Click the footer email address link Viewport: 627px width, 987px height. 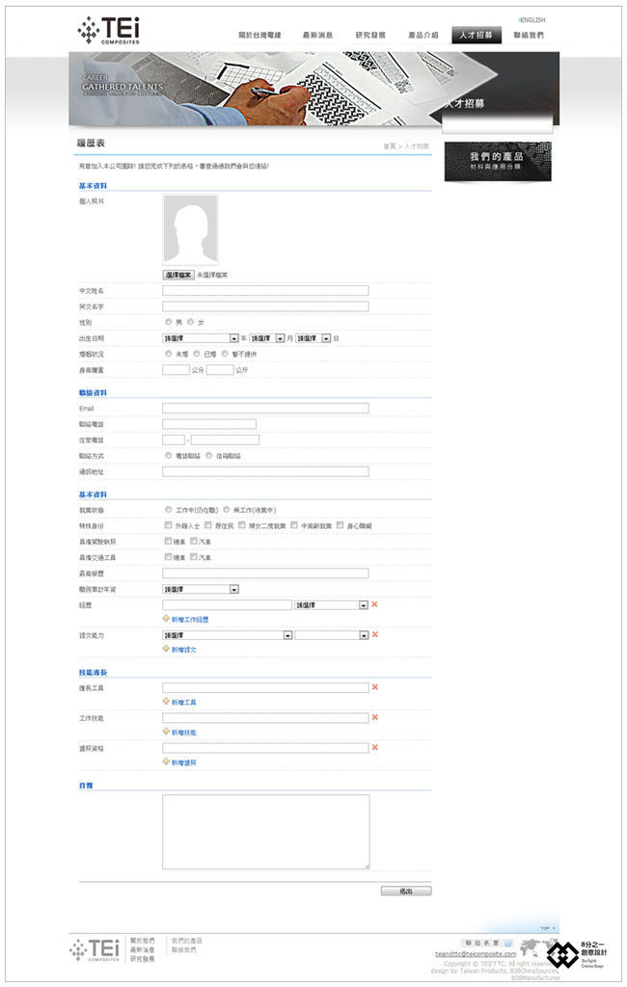476,953
